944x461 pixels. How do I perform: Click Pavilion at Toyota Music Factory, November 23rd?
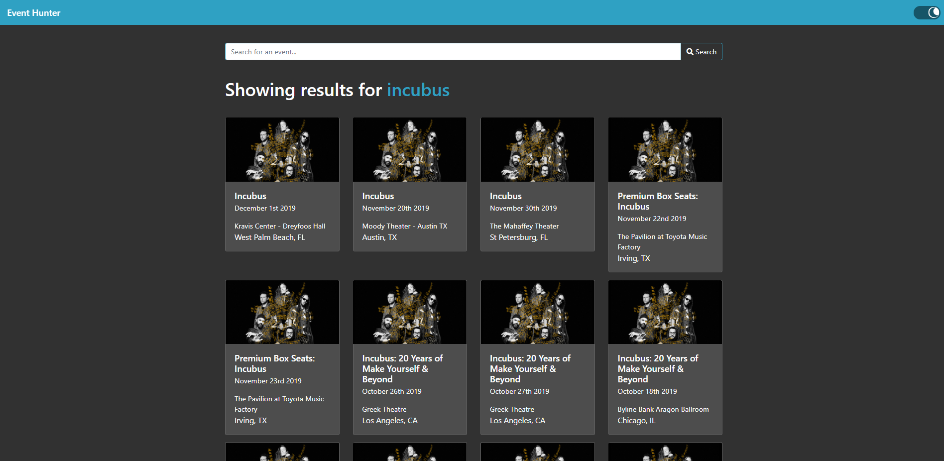[279, 404]
